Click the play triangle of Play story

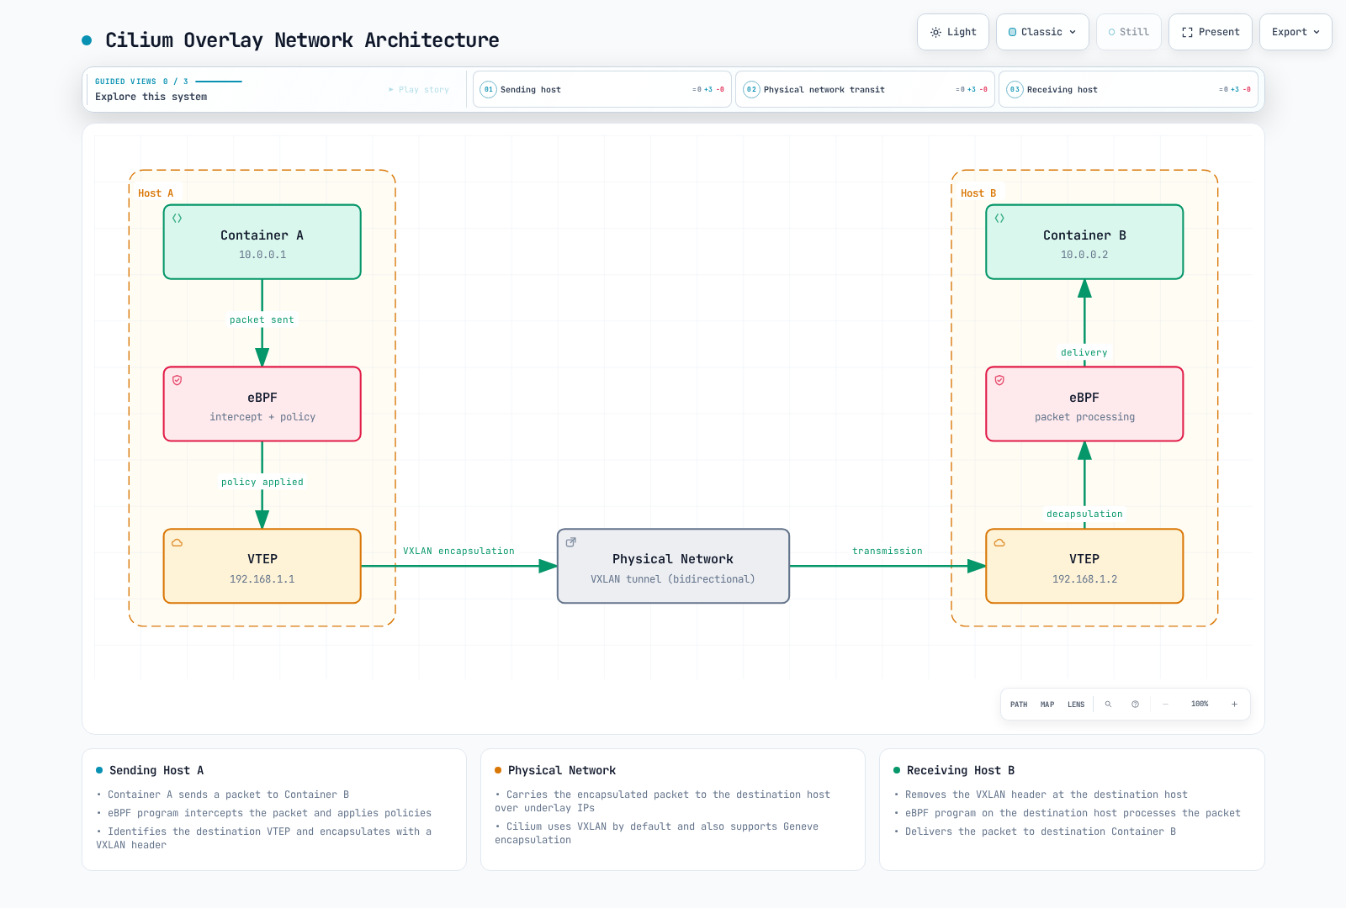(391, 89)
